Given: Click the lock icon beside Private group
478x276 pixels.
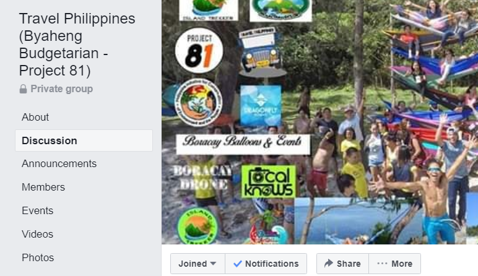Looking at the screenshot, I should coord(23,89).
